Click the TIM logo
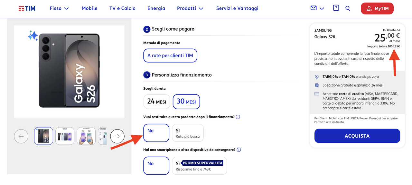 pyautogui.click(x=27, y=8)
